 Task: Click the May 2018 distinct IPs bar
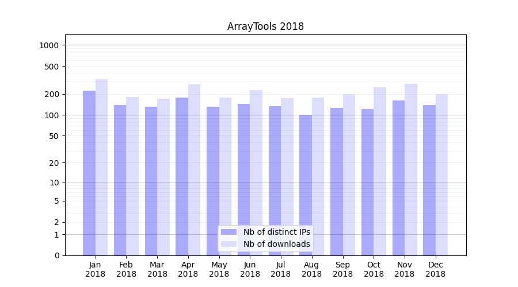[x=213, y=181]
